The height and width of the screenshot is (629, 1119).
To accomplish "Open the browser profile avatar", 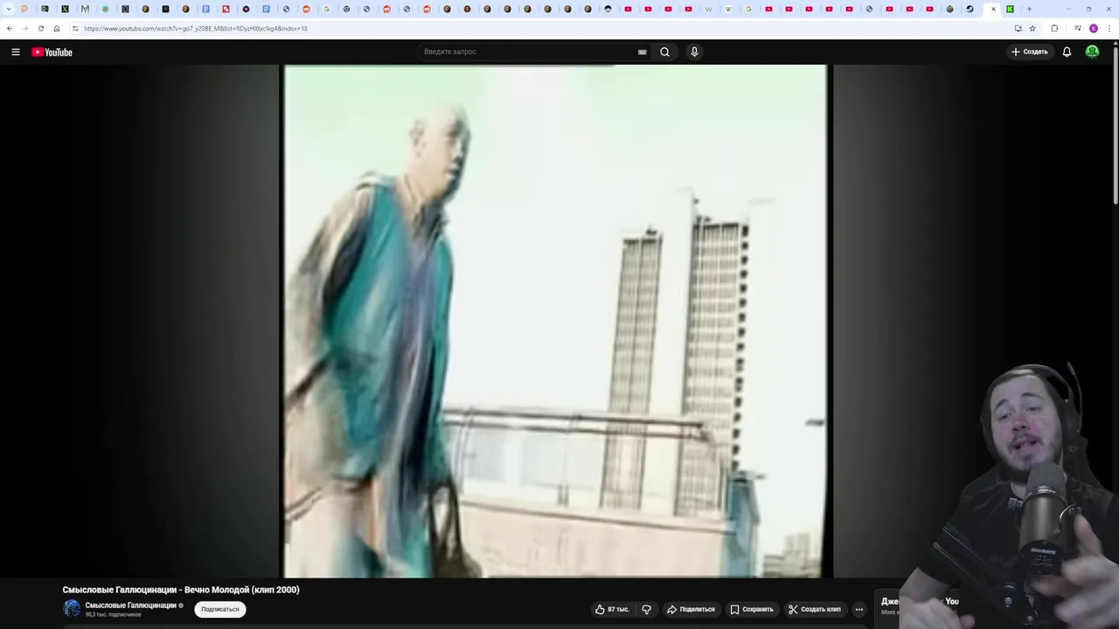I will [1094, 28].
